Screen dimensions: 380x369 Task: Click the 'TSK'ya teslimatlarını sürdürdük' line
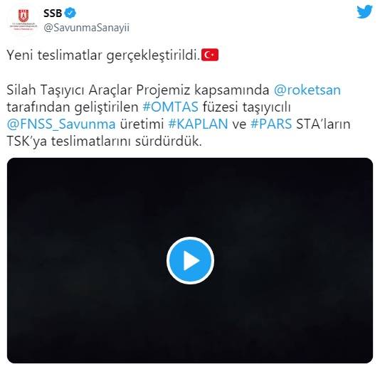click(x=104, y=141)
